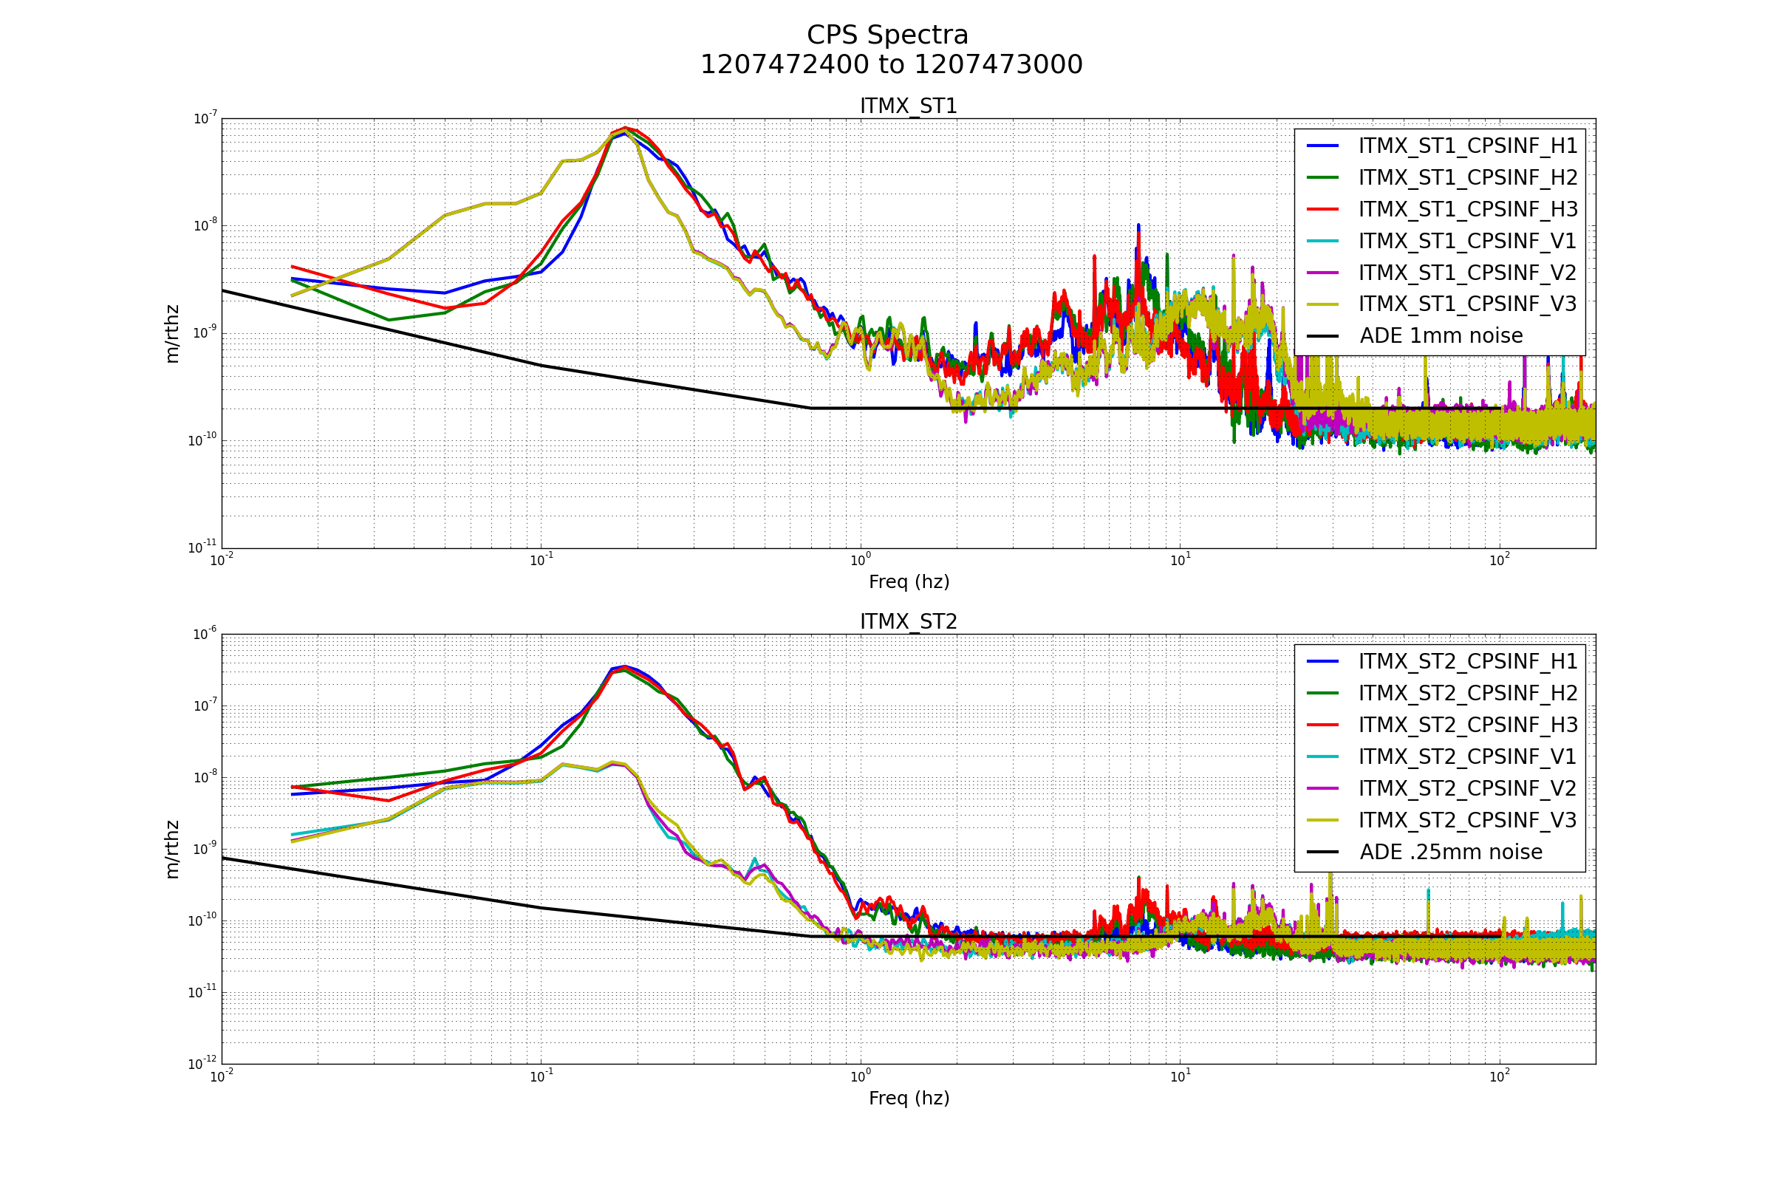The image size is (1773, 1182).
Task: Click the ADE .25mm noise legend label
Action: pyautogui.click(x=1450, y=852)
